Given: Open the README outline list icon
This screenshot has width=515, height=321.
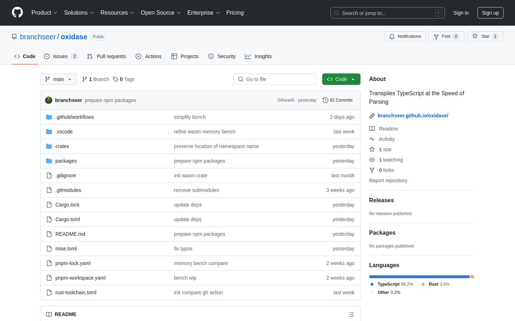Looking at the screenshot, I should (x=351, y=315).
